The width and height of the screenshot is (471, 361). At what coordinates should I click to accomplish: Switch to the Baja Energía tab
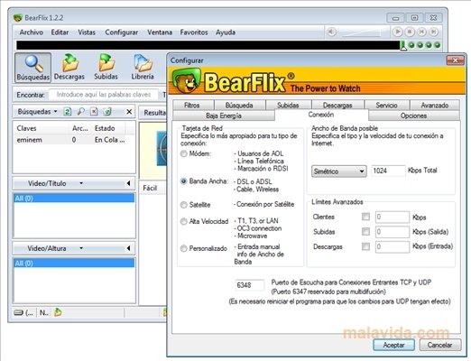pos(224,116)
